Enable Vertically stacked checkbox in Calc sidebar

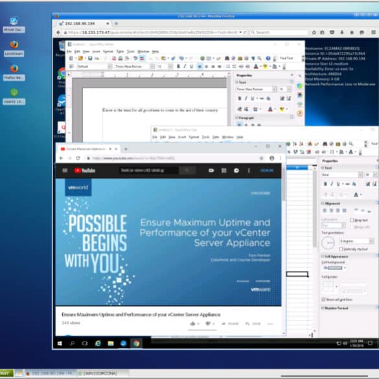coord(341,249)
